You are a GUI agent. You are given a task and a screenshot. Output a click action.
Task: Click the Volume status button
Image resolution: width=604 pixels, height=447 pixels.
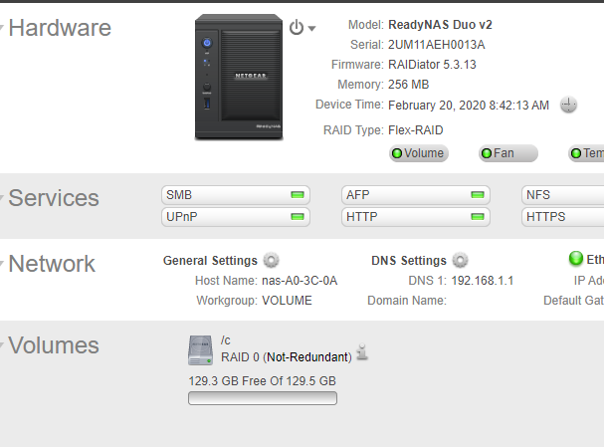(x=418, y=153)
